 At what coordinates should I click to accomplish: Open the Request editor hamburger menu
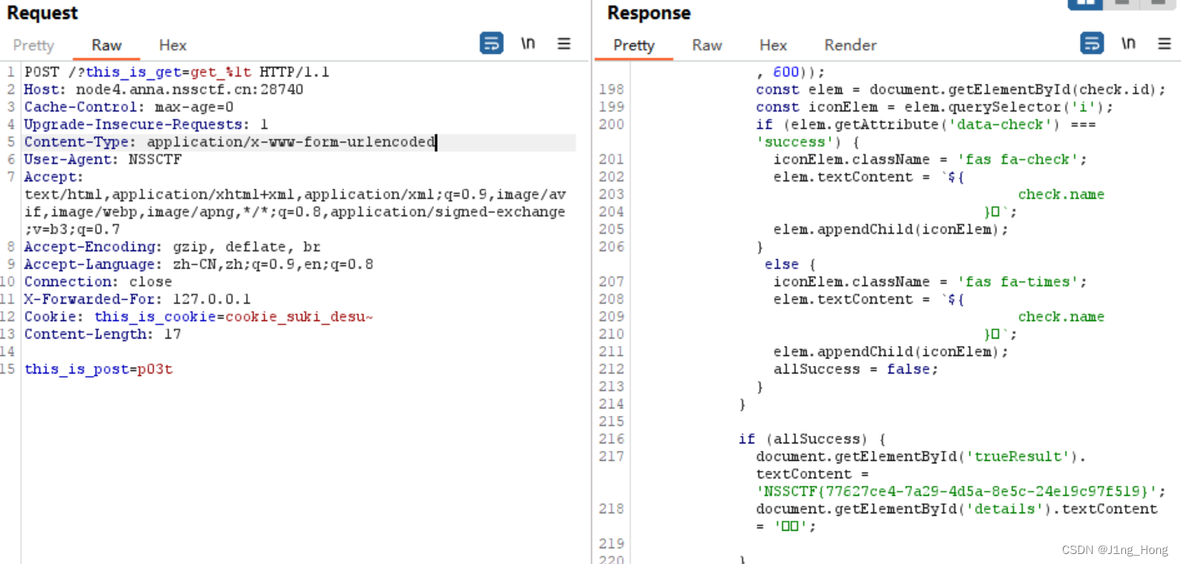tap(564, 44)
